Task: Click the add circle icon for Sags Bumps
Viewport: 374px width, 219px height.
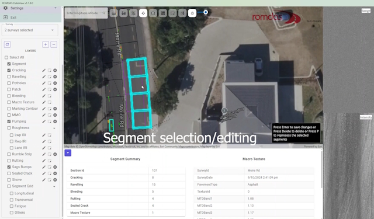Action: 55,167
